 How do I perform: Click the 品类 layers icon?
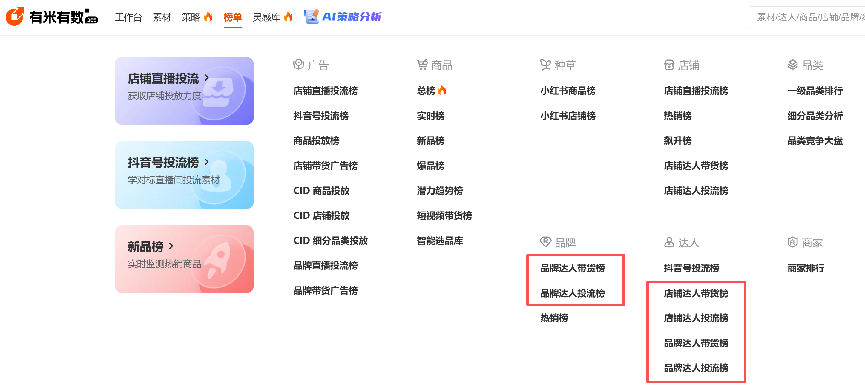click(x=792, y=65)
